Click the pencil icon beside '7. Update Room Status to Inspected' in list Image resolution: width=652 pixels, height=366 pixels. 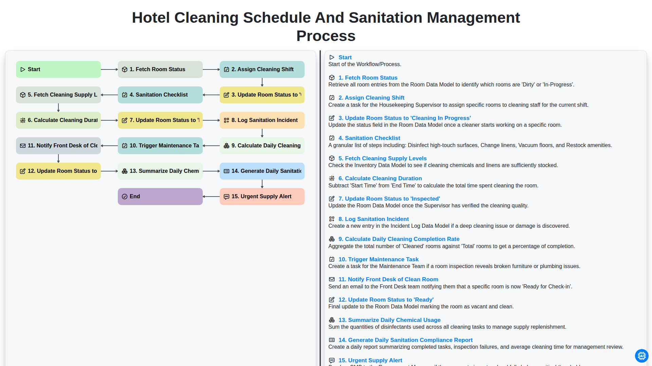(332, 199)
